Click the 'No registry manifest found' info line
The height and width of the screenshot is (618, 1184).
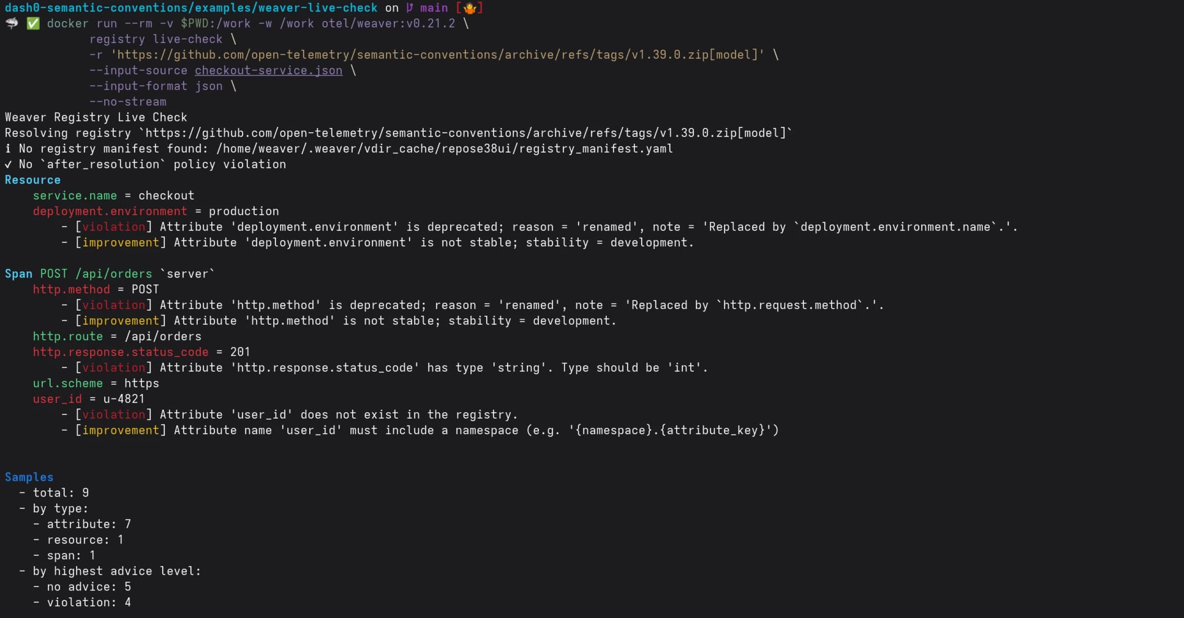(x=339, y=148)
